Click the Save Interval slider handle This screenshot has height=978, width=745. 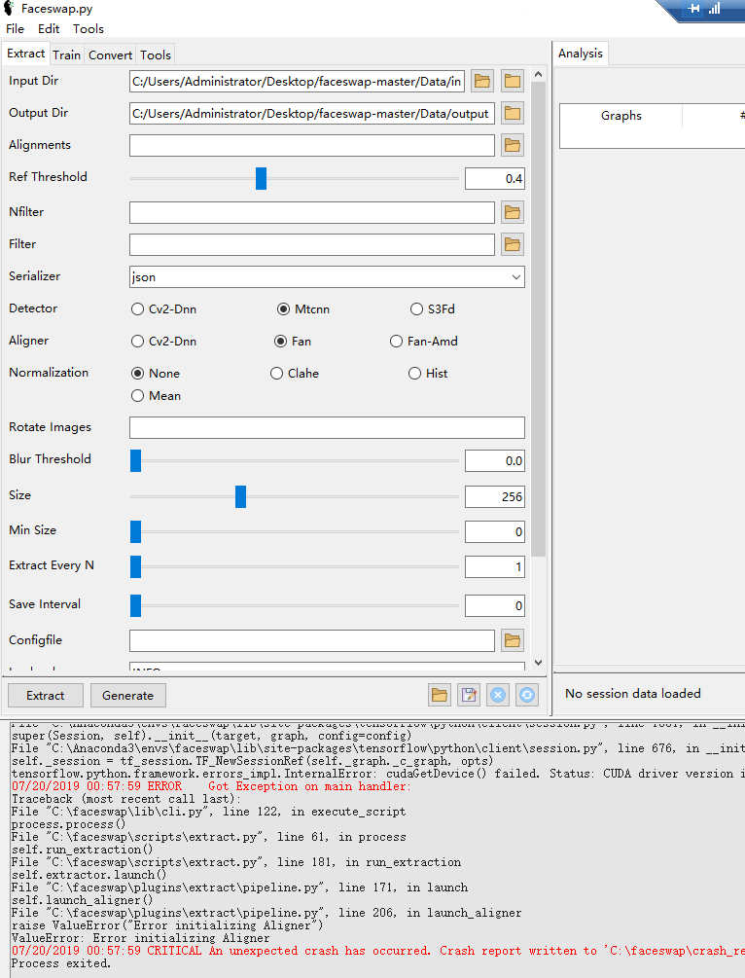coord(135,605)
